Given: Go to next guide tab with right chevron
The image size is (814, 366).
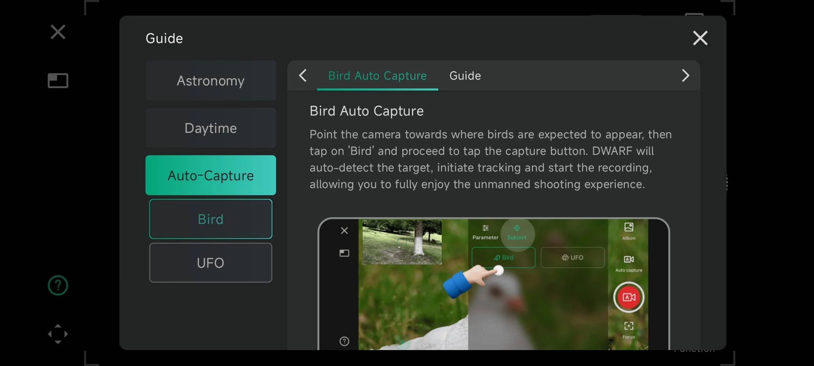Looking at the screenshot, I should pyautogui.click(x=685, y=76).
